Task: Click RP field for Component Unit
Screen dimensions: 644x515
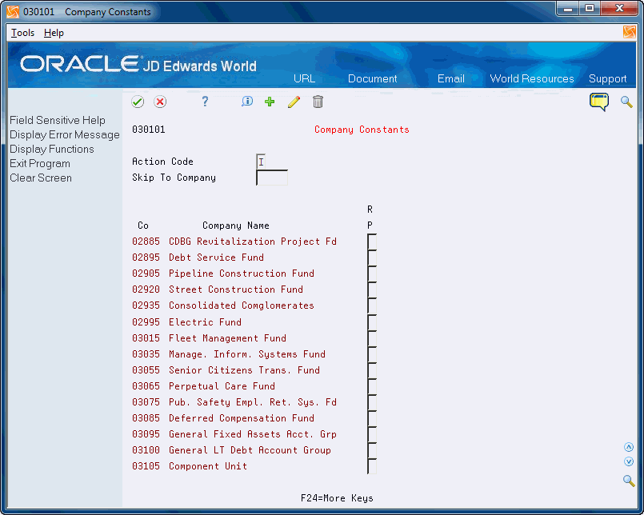Action: pos(372,466)
